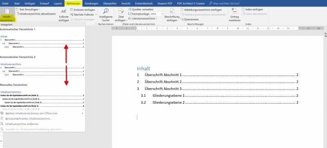Switch to the Layout tab
327x148 pixels.
[x=58, y=4]
